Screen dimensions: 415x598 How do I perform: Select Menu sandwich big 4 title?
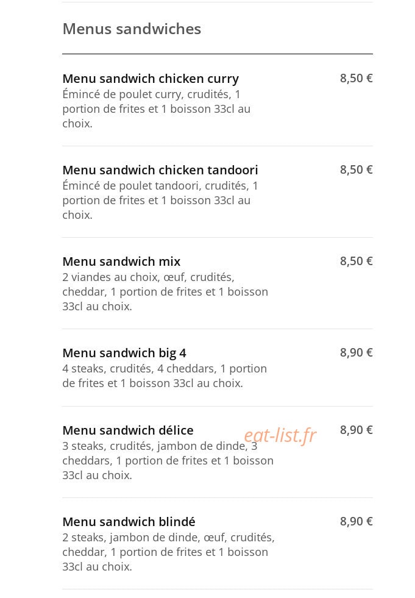[x=124, y=353]
